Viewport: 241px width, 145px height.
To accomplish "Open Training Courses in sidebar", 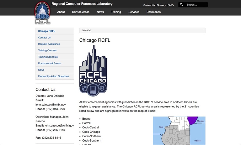I will (55, 50).
